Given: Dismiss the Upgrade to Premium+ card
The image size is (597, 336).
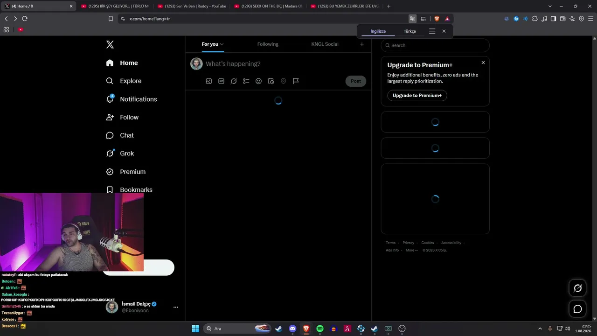Looking at the screenshot, I should (x=483, y=63).
